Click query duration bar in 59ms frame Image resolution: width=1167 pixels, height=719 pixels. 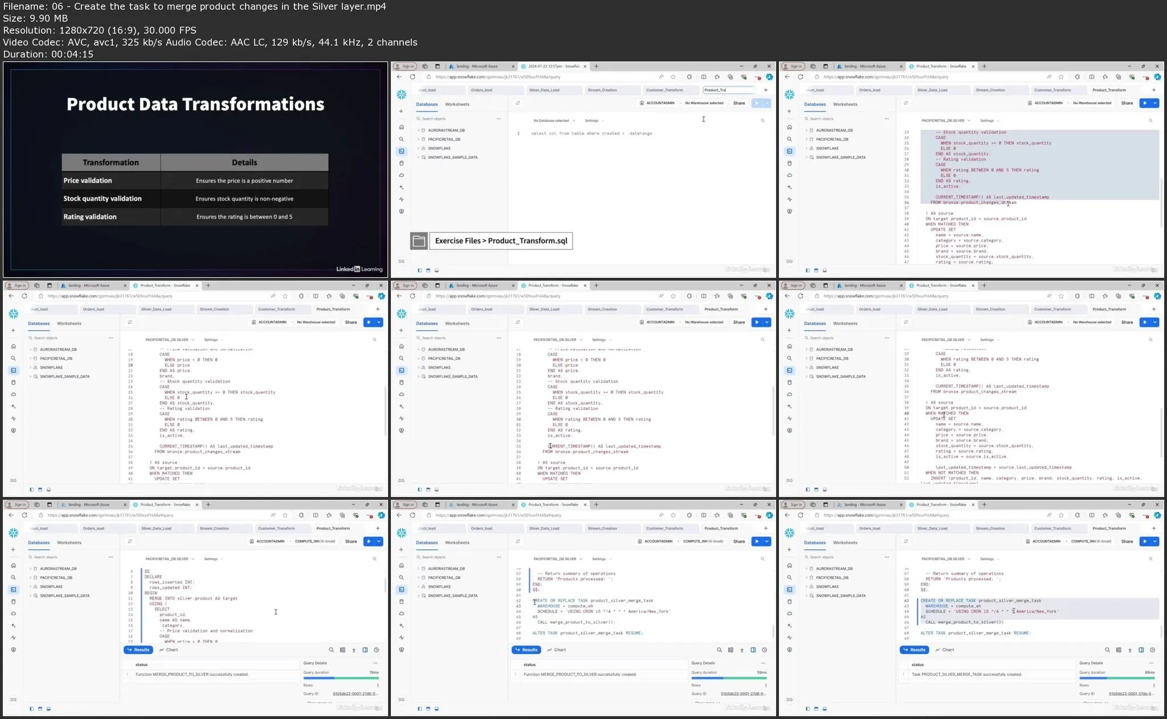click(729, 678)
